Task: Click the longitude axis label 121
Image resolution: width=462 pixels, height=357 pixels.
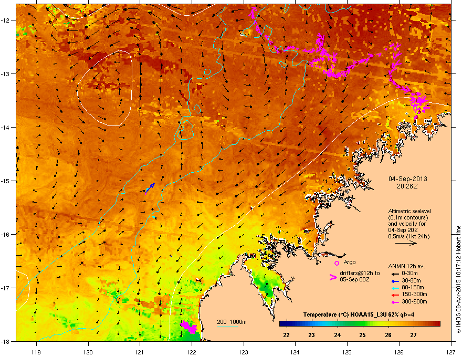Action: pos(140,352)
